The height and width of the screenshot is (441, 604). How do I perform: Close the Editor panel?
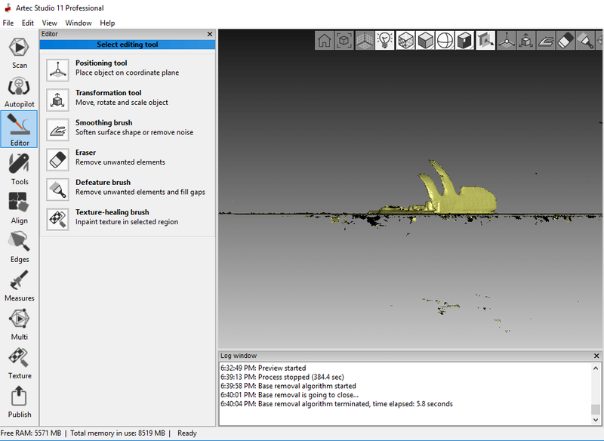pyautogui.click(x=210, y=34)
